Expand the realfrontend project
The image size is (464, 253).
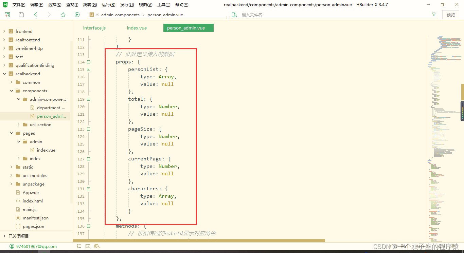click(4, 40)
